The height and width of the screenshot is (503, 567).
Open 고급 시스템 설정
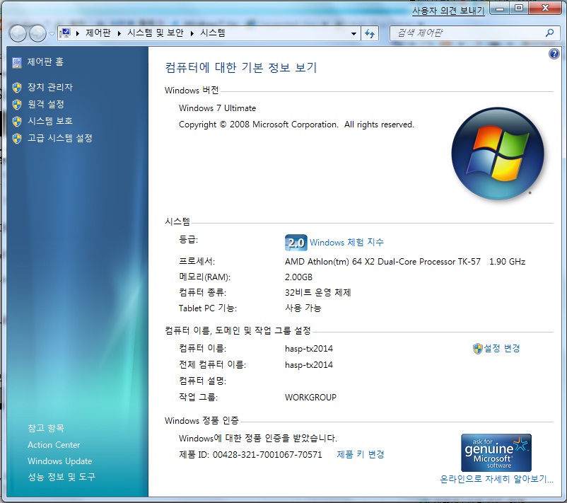(x=60, y=138)
